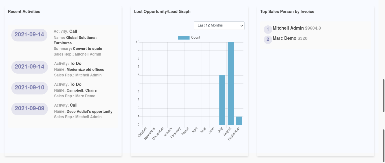Open Mitchell Admin sales person entry

point(288,28)
